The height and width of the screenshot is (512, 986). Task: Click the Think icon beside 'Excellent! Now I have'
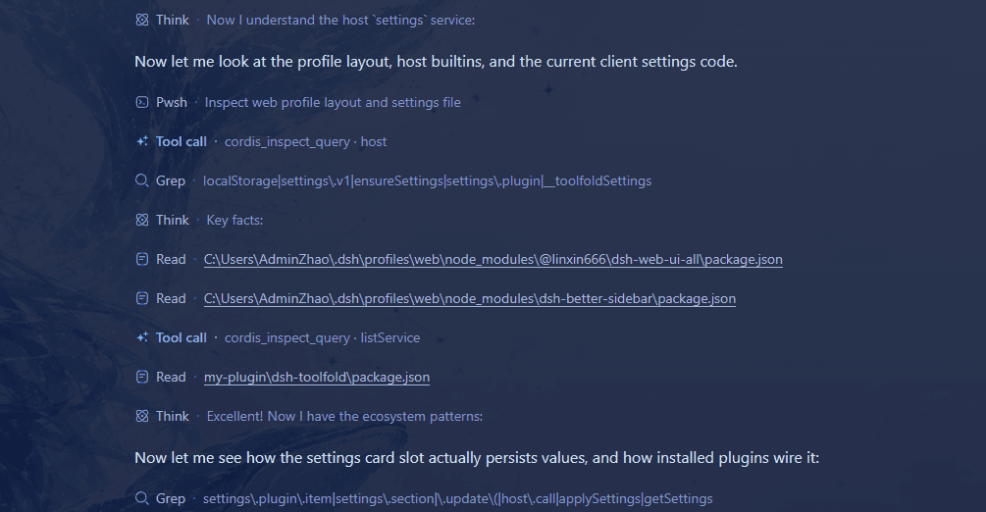click(x=142, y=417)
